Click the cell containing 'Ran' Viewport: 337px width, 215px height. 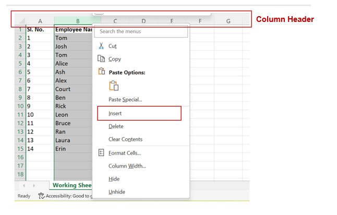(74, 132)
